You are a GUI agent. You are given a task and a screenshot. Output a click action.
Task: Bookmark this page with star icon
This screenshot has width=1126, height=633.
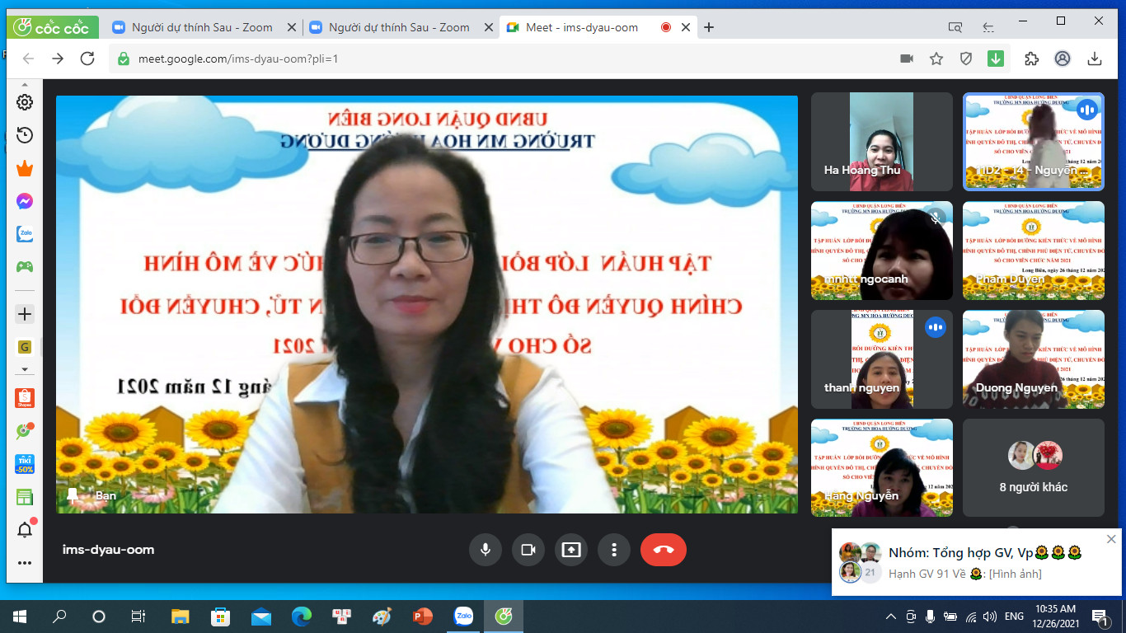(936, 59)
